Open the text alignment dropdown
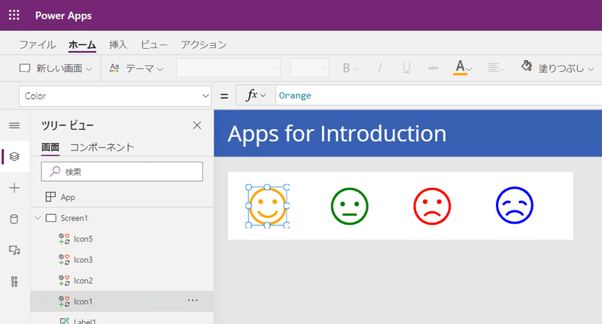The width and height of the screenshot is (602, 324). click(x=496, y=68)
